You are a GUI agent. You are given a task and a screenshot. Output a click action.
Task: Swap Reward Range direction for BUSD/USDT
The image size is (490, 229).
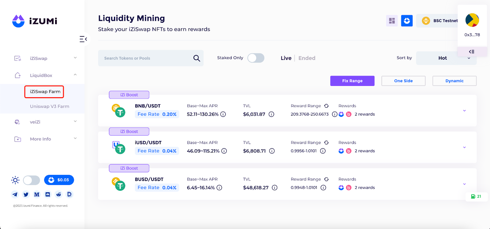(326, 179)
